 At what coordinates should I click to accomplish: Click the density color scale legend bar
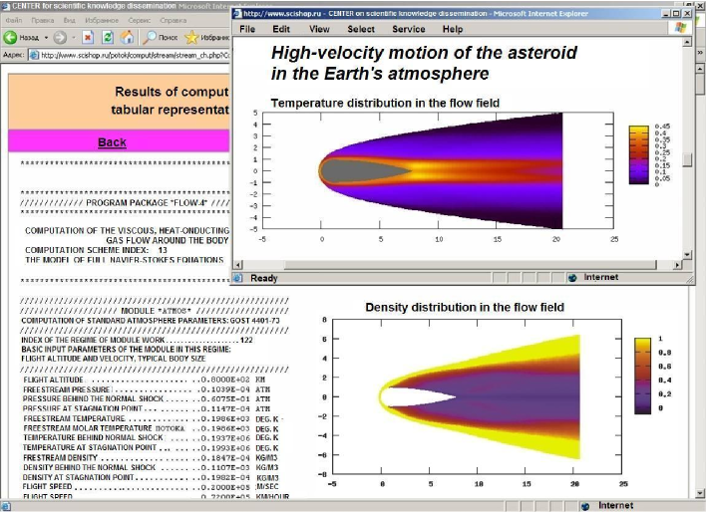pyautogui.click(x=642, y=376)
